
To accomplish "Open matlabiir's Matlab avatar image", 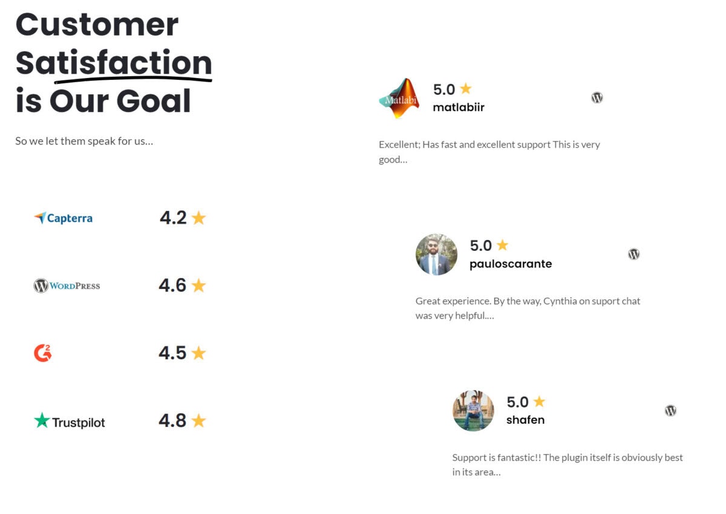I will [x=399, y=99].
